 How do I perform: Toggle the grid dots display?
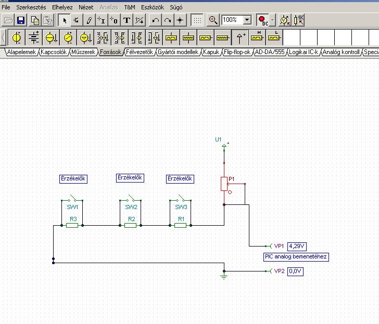click(x=197, y=20)
